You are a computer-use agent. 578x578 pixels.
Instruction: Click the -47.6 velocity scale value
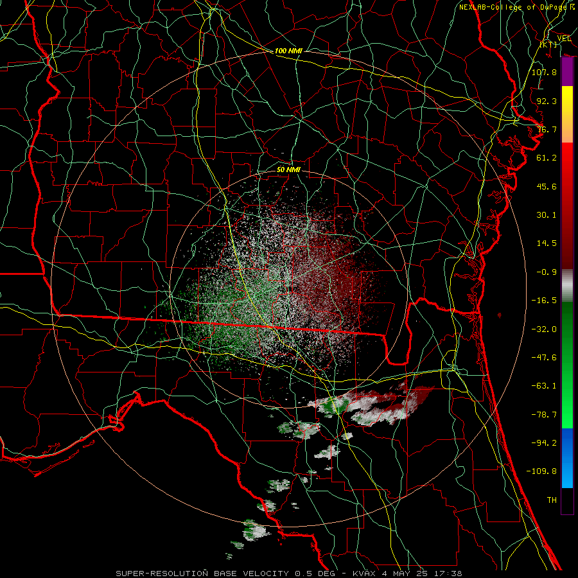544,358
